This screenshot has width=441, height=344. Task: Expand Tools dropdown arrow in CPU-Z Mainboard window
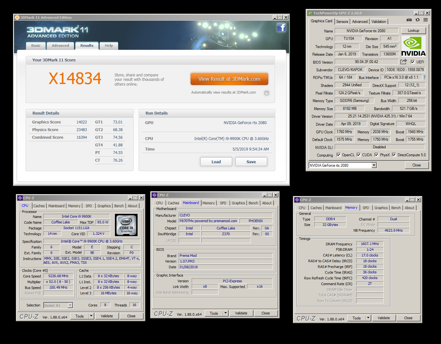pyautogui.click(x=225, y=313)
